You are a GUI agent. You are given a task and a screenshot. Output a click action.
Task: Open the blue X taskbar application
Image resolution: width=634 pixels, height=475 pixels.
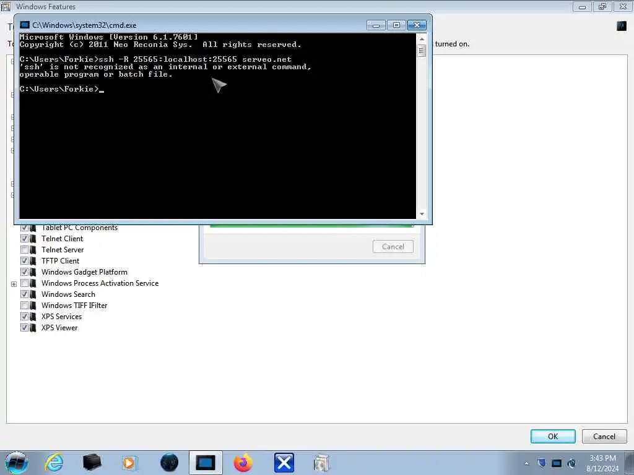point(284,463)
